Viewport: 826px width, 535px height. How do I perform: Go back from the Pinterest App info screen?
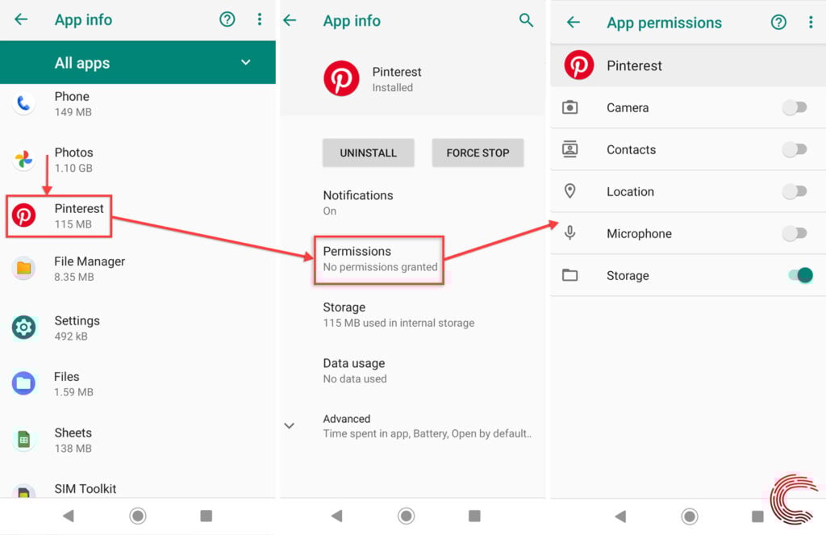pyautogui.click(x=290, y=20)
